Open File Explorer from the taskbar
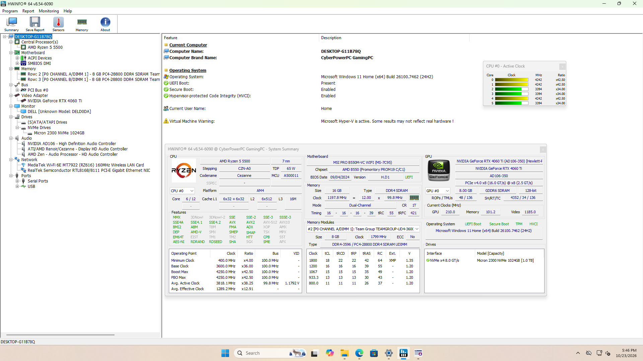Viewport: 643px width, 361px height. 345,353
